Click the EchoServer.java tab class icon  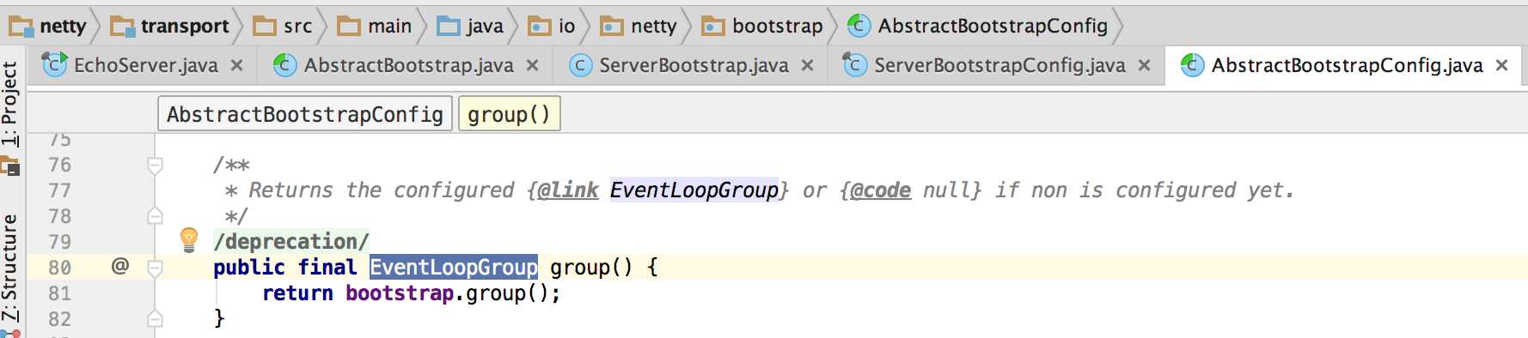coord(55,64)
